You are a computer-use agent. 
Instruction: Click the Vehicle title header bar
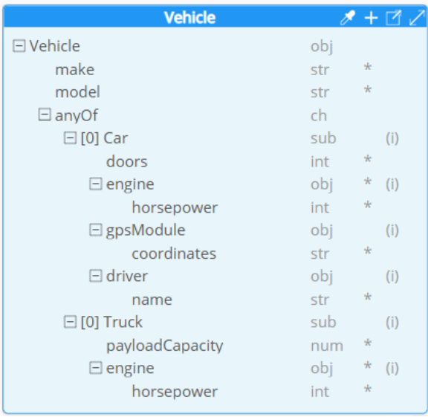[x=215, y=17]
